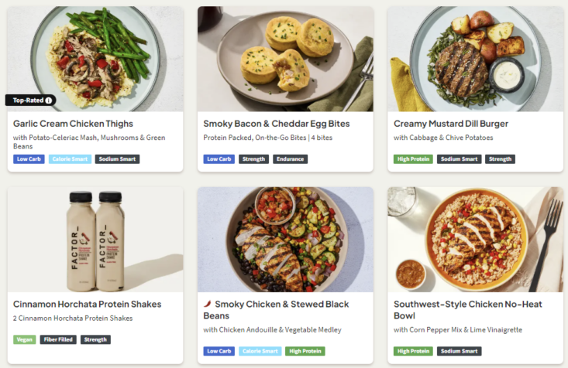This screenshot has width=568, height=368.
Task: Click the Smoky Bacon & Cheddar Egg Bites title
Action: [x=276, y=124]
